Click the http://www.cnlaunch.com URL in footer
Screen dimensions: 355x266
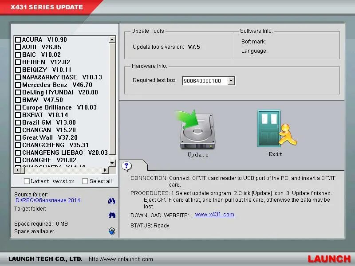point(121,259)
